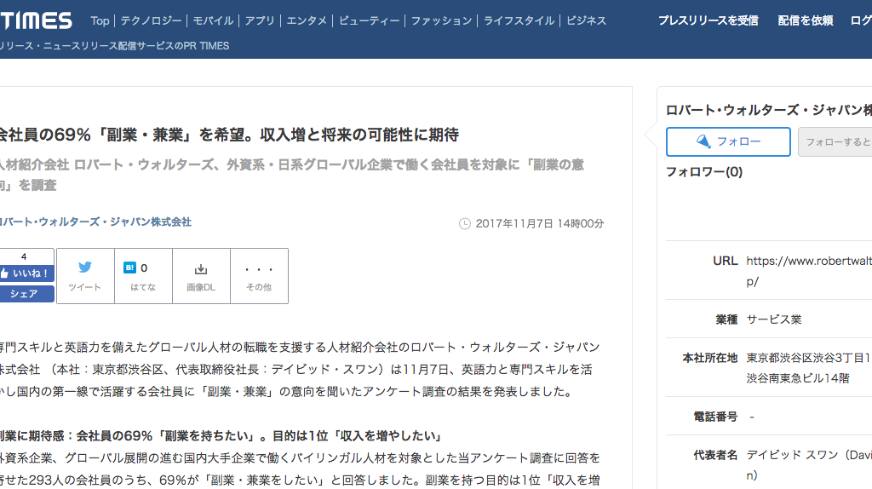The image size is (872, 489).
Task: Click the フォロー megaphone button
Action: point(728,141)
